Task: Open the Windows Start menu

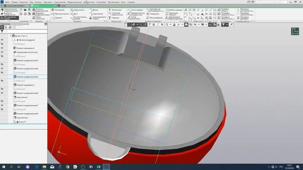Action: [3, 167]
